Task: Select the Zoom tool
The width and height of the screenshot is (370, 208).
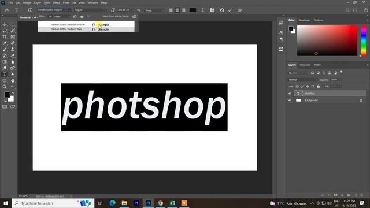Action: tap(5, 87)
